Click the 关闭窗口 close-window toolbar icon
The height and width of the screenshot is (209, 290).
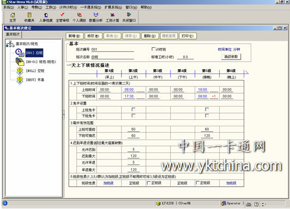(x=129, y=15)
